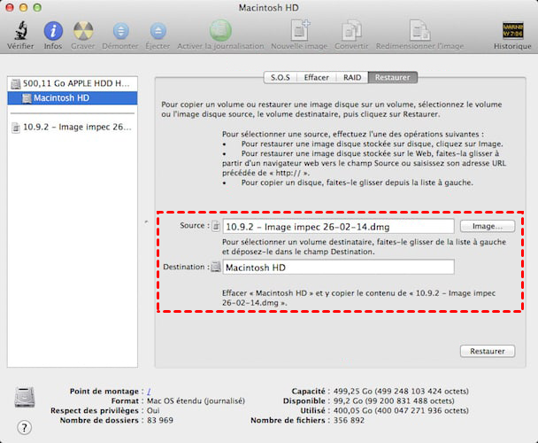
Task: Select the Restaurer tab
Action: [x=393, y=78]
